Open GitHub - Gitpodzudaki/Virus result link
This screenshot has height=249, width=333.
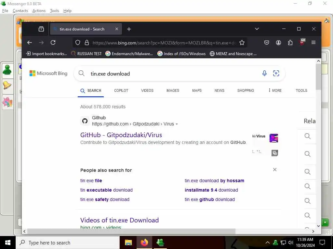tap(121, 135)
